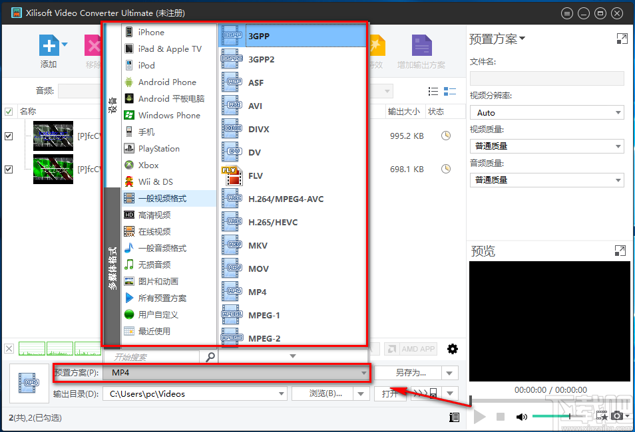The width and height of the screenshot is (635, 432).
Task: Pick DV from the format list
Action: (x=292, y=152)
